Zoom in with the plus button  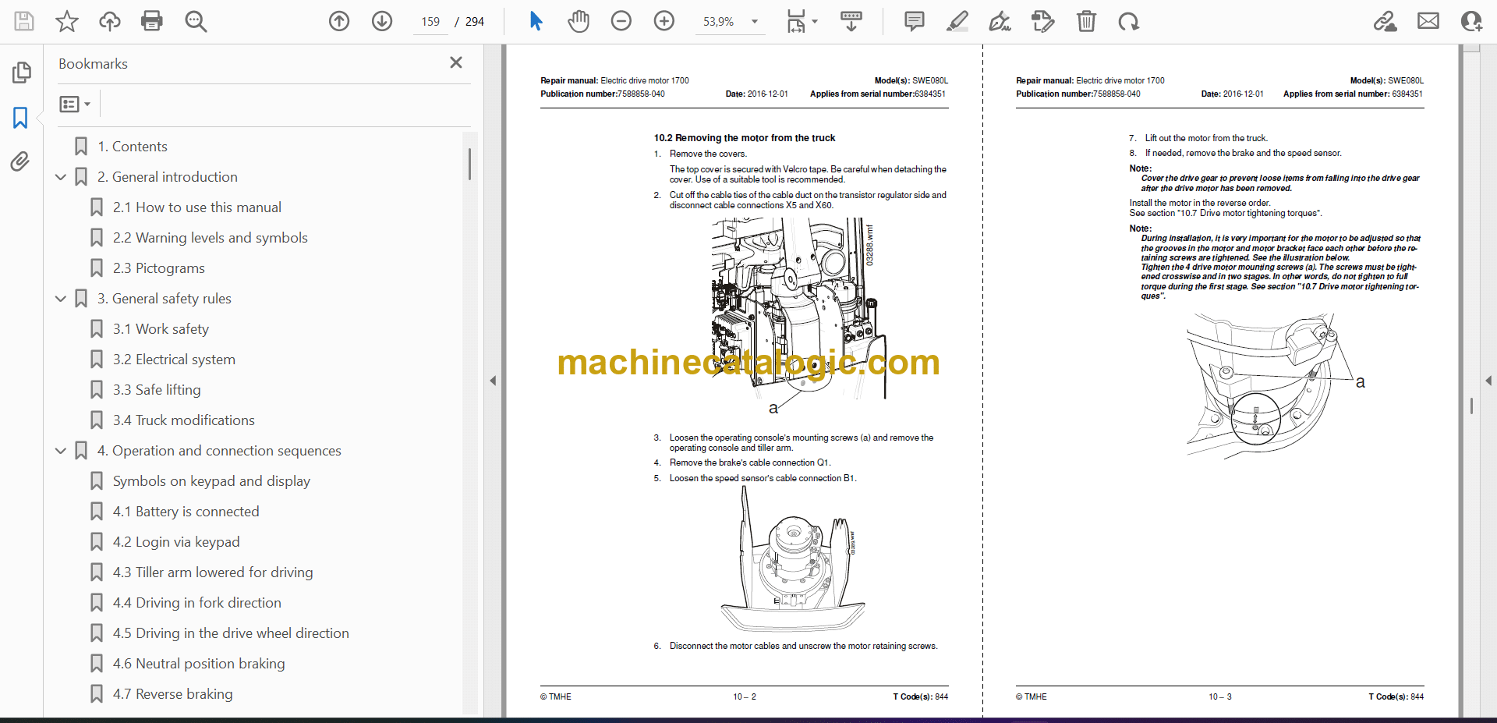point(664,21)
